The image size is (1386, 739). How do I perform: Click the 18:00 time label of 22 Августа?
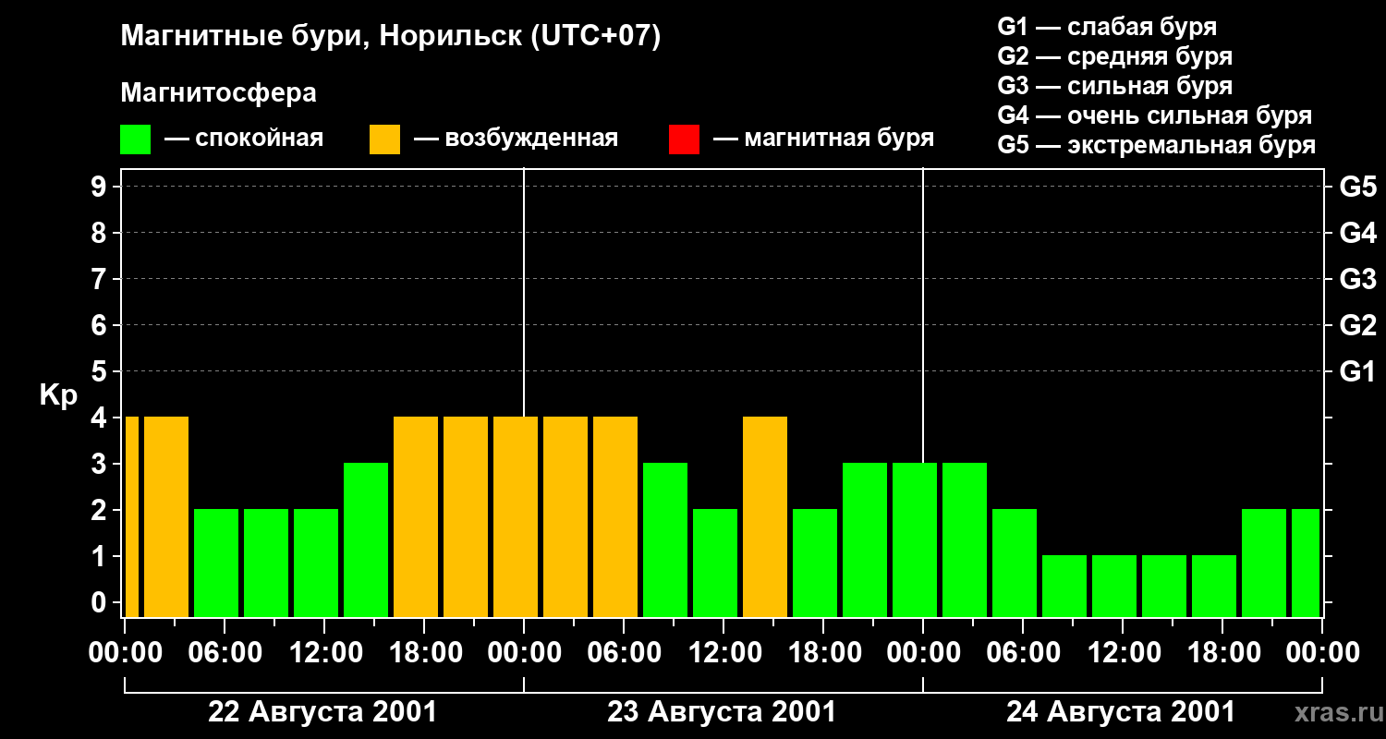point(424,653)
